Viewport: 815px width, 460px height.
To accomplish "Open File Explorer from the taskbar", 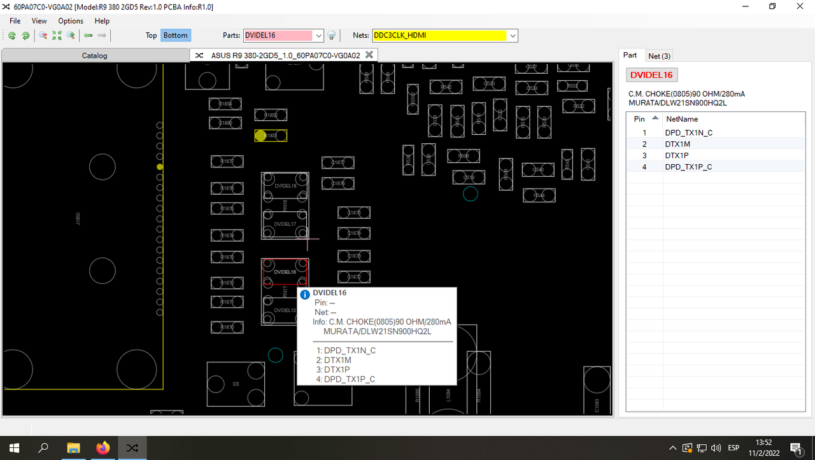I will click(x=73, y=448).
